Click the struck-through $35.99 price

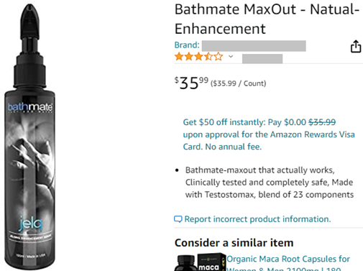[x=322, y=122]
